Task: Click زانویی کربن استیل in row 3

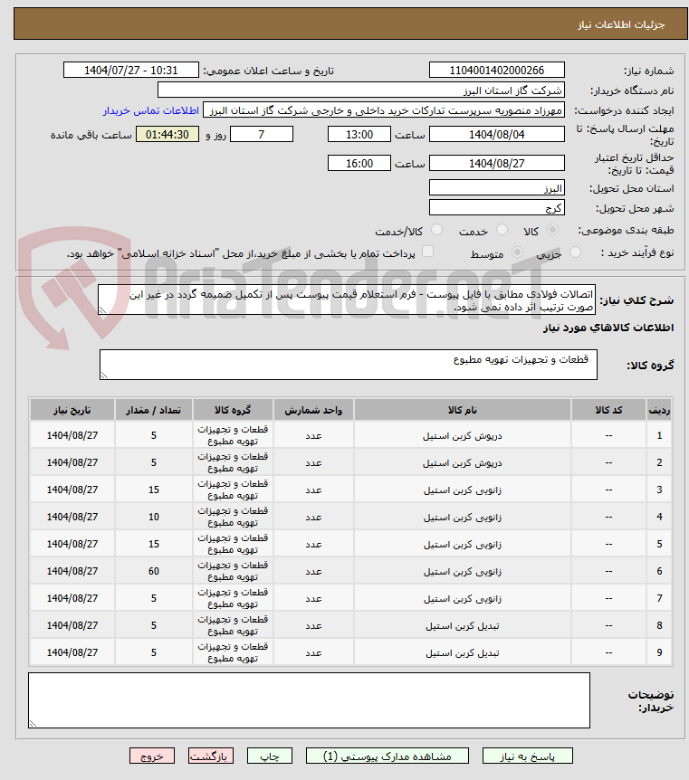Action: (463, 490)
